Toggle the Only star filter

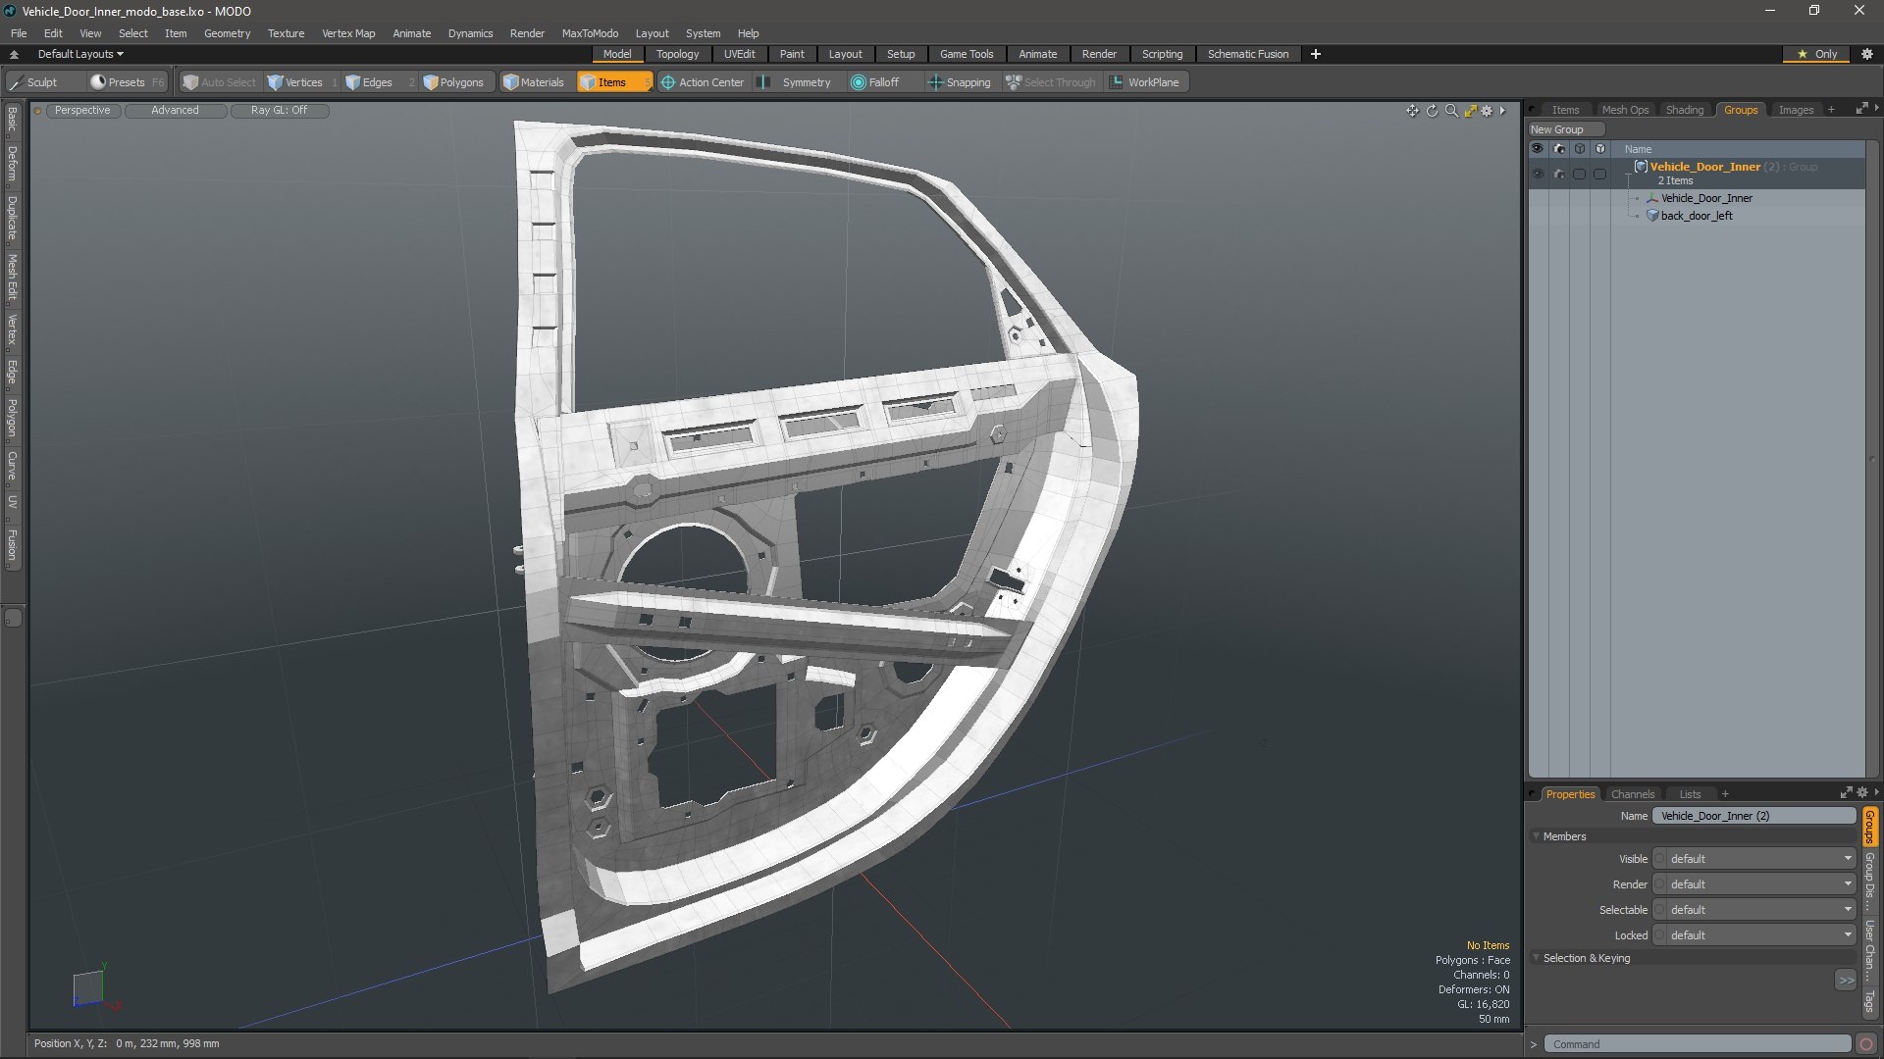click(x=1817, y=54)
